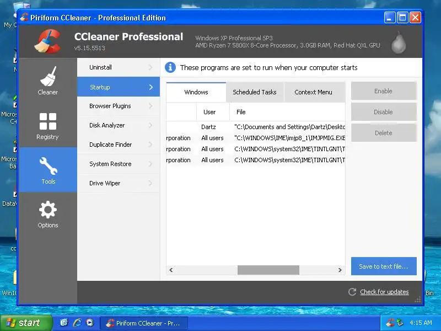
Task: Click the Check for updates link
Action: tap(384, 292)
